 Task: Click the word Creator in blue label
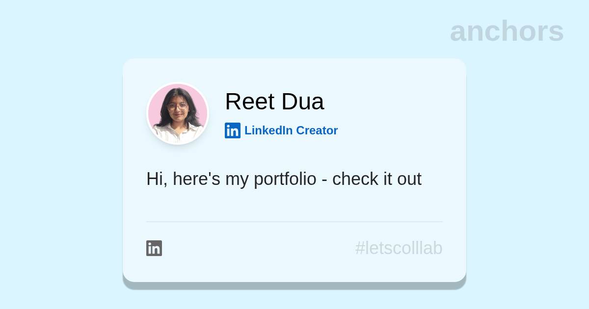tap(317, 130)
